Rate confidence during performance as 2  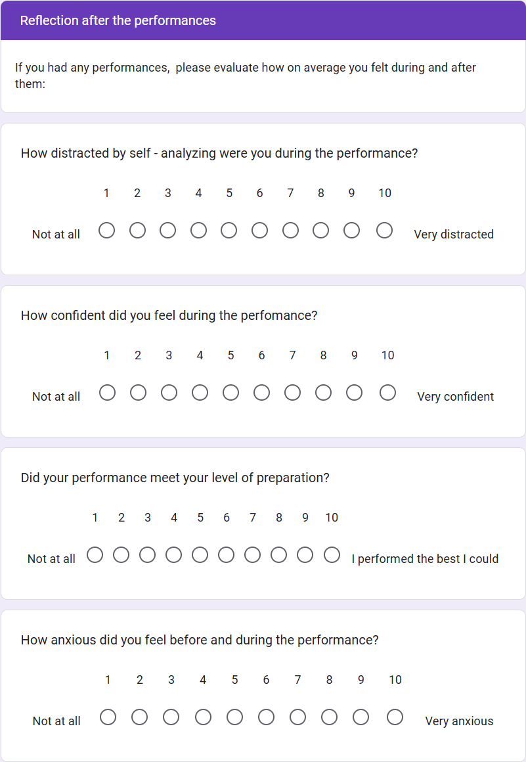[x=138, y=393]
